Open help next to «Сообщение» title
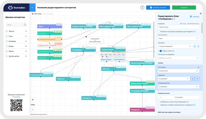206x119 pixels. (x=174, y=19)
